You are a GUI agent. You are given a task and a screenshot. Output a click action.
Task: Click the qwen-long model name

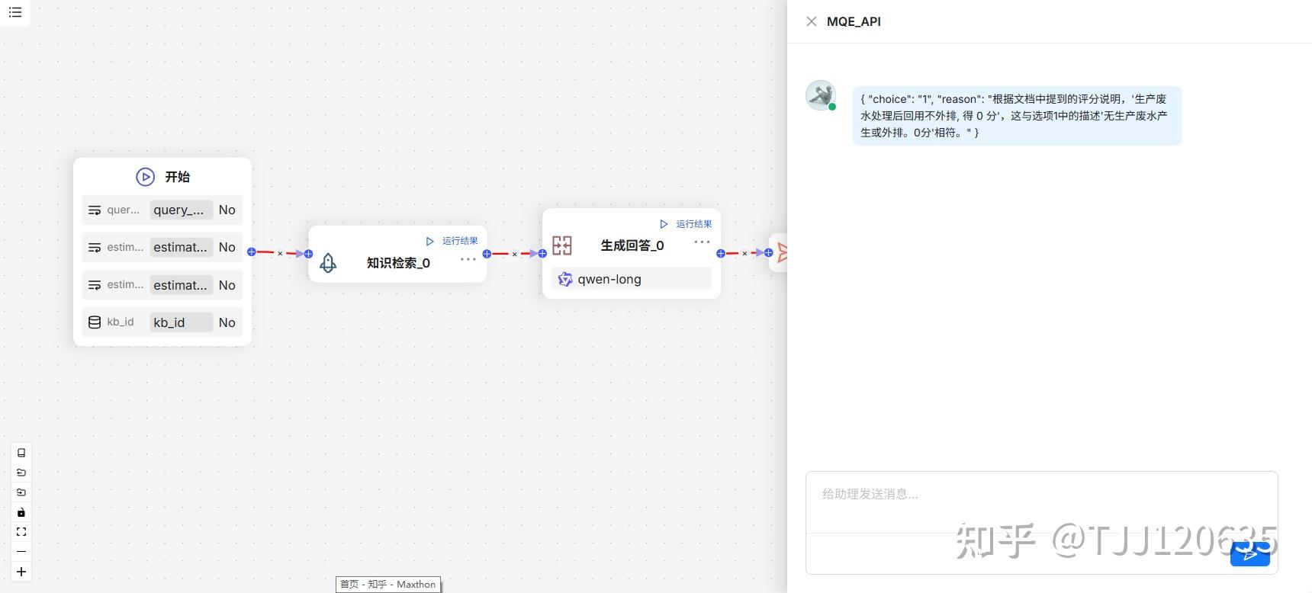609,279
